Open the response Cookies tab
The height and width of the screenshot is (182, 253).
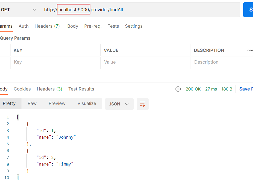coord(22,89)
